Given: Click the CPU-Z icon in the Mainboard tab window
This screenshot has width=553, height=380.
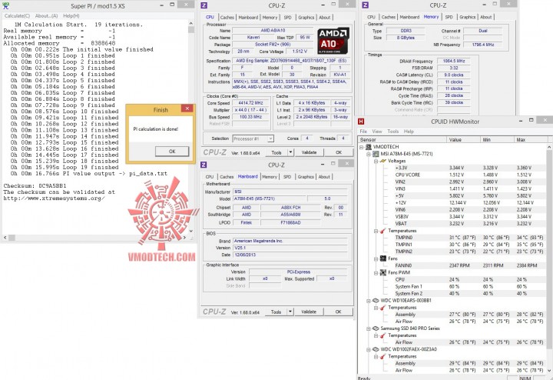Looking at the screenshot, I should click(x=204, y=165).
